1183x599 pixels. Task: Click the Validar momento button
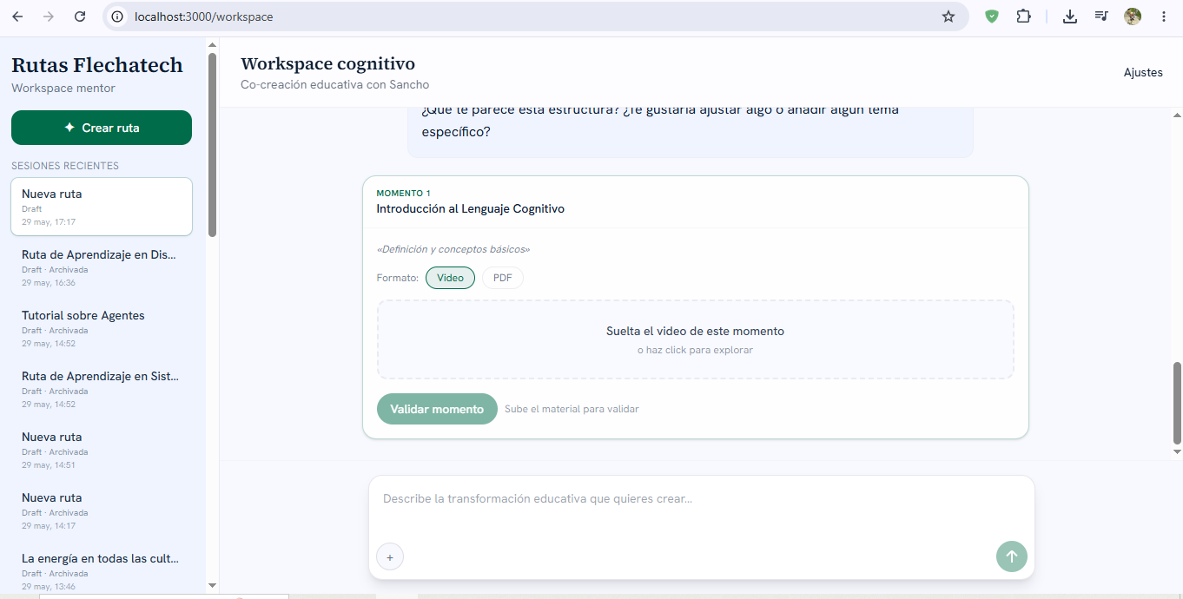pos(437,409)
